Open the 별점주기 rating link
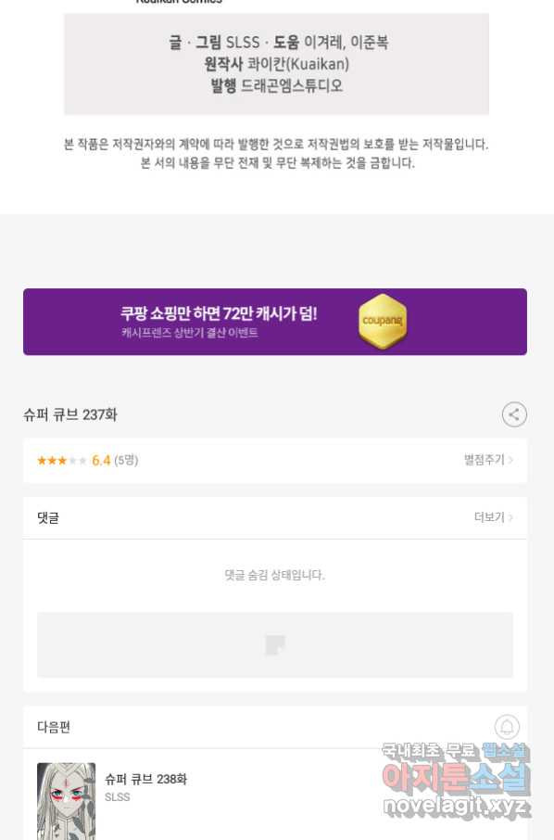Image resolution: width=554 pixels, height=840 pixels. click(x=488, y=460)
